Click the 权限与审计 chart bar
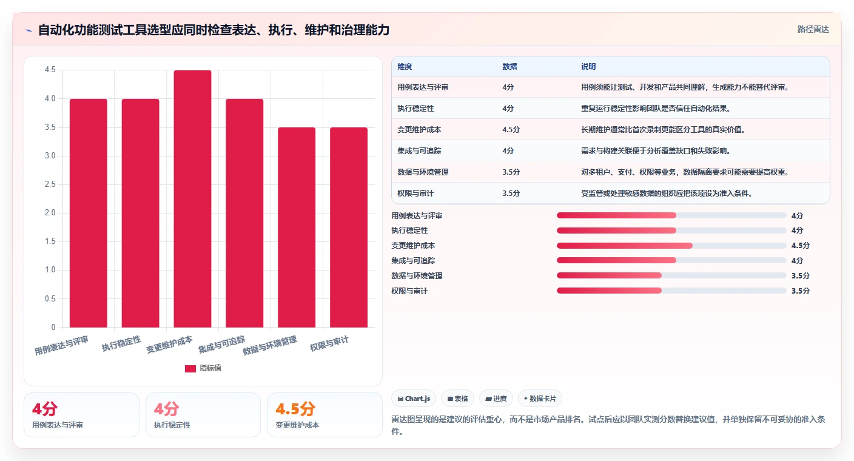This screenshot has height=461, width=854. tap(349, 227)
